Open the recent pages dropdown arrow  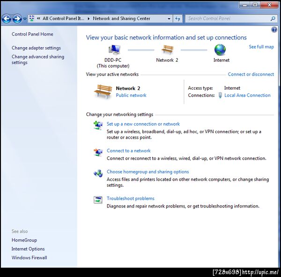25,19
